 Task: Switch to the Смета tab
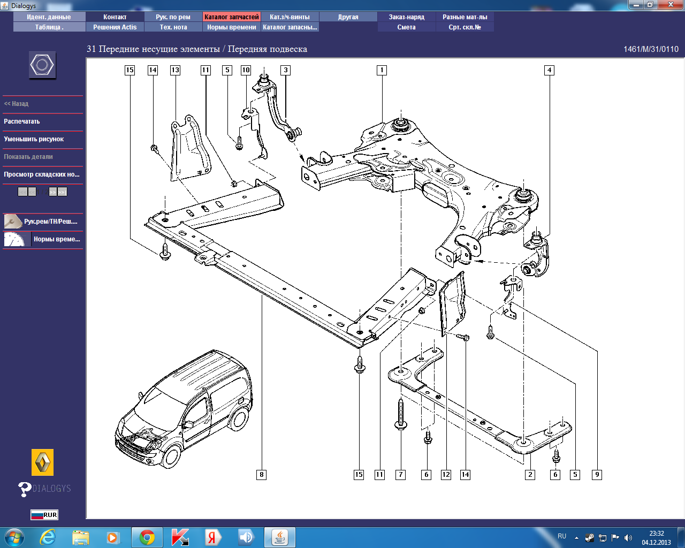(x=407, y=27)
